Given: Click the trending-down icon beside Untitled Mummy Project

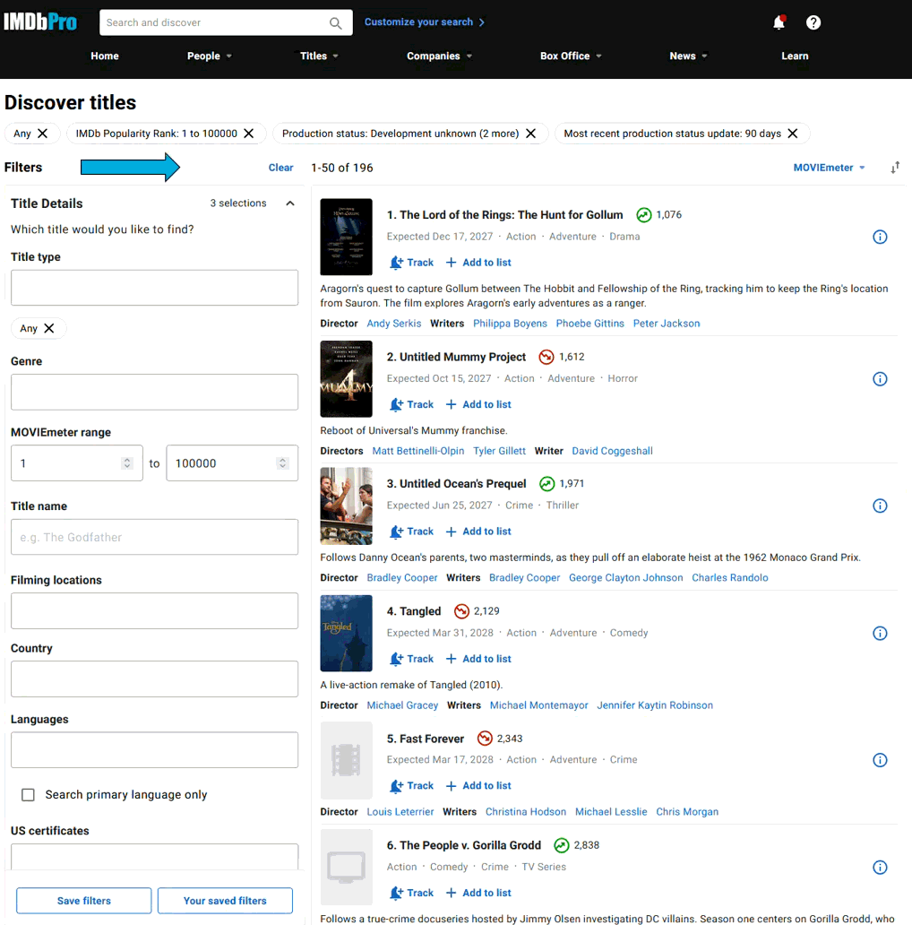Looking at the screenshot, I should point(546,357).
